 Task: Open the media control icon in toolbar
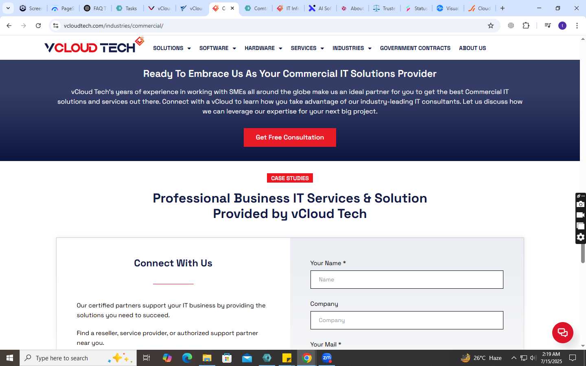(x=548, y=26)
